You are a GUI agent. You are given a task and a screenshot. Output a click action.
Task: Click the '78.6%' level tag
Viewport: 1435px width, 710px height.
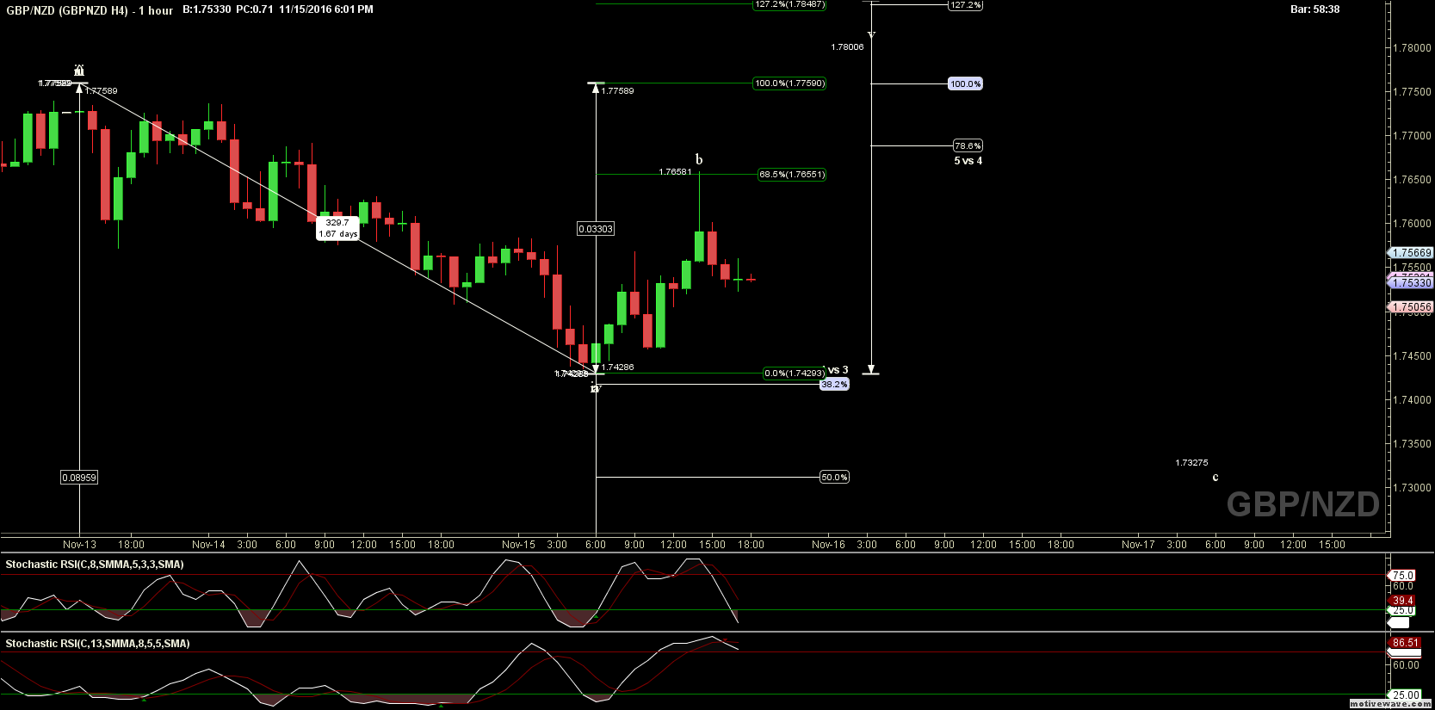point(968,146)
